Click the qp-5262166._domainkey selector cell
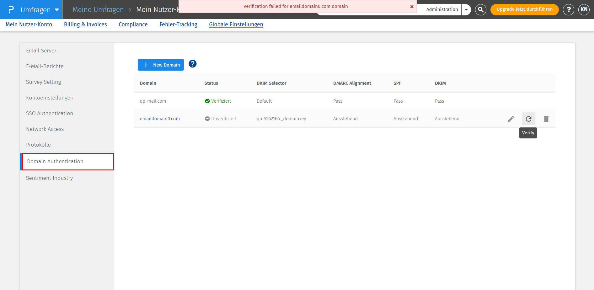 pyautogui.click(x=281, y=119)
